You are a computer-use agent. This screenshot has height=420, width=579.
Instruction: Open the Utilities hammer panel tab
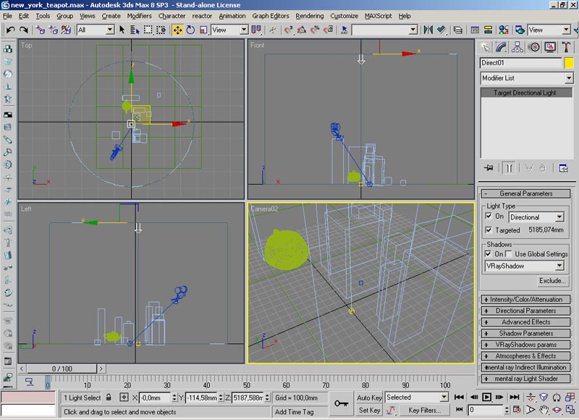[x=567, y=47]
